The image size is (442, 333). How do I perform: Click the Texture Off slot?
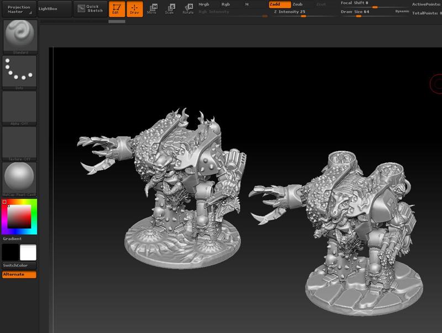pos(19,142)
